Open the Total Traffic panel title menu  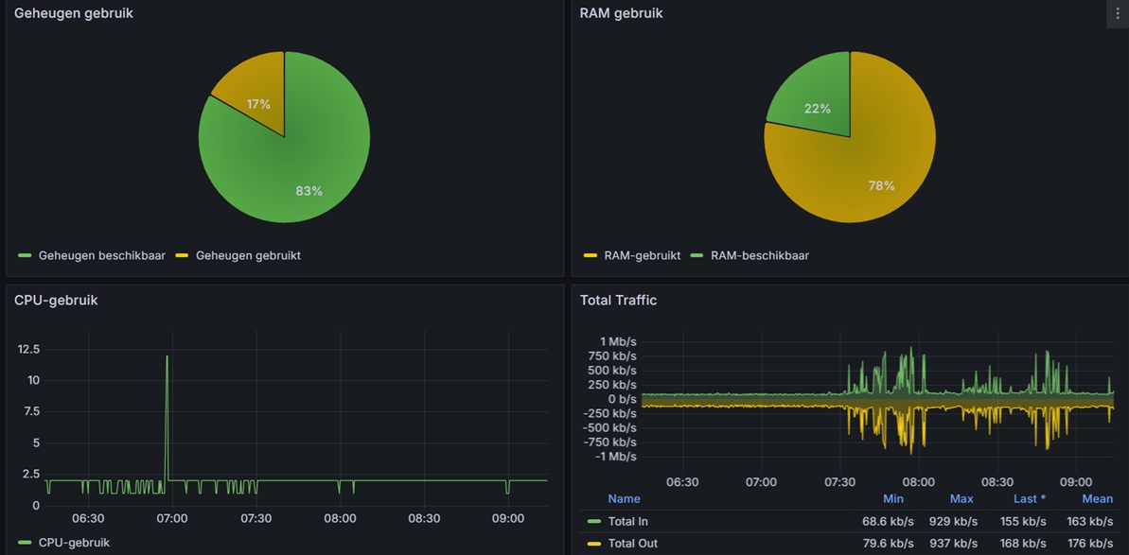click(618, 300)
